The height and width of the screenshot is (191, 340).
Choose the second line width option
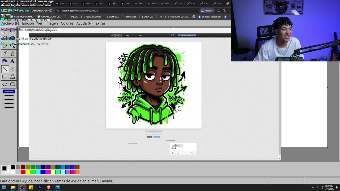pos(9,95)
